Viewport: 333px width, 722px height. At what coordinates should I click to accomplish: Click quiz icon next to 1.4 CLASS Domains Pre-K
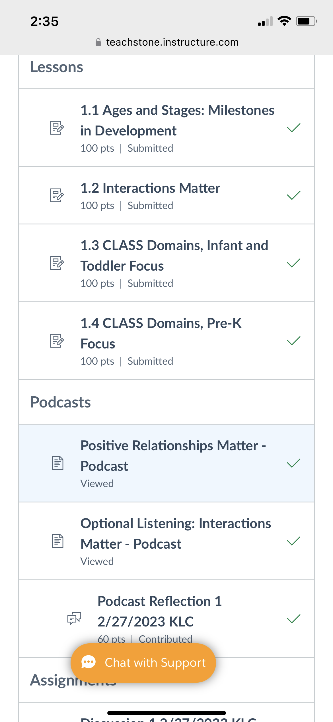[x=57, y=341]
